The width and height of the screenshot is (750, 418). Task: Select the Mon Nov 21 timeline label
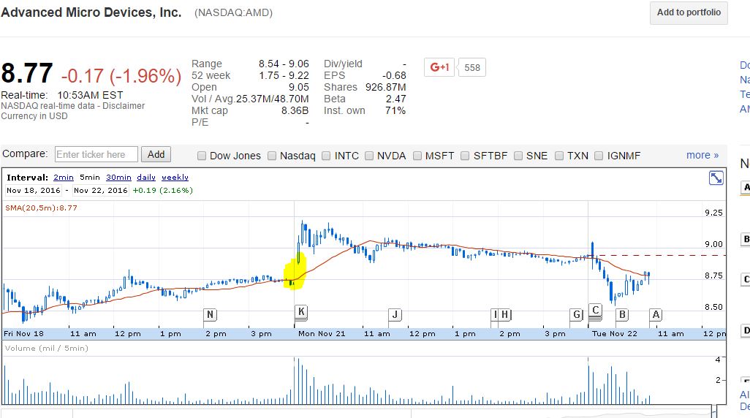coord(322,334)
